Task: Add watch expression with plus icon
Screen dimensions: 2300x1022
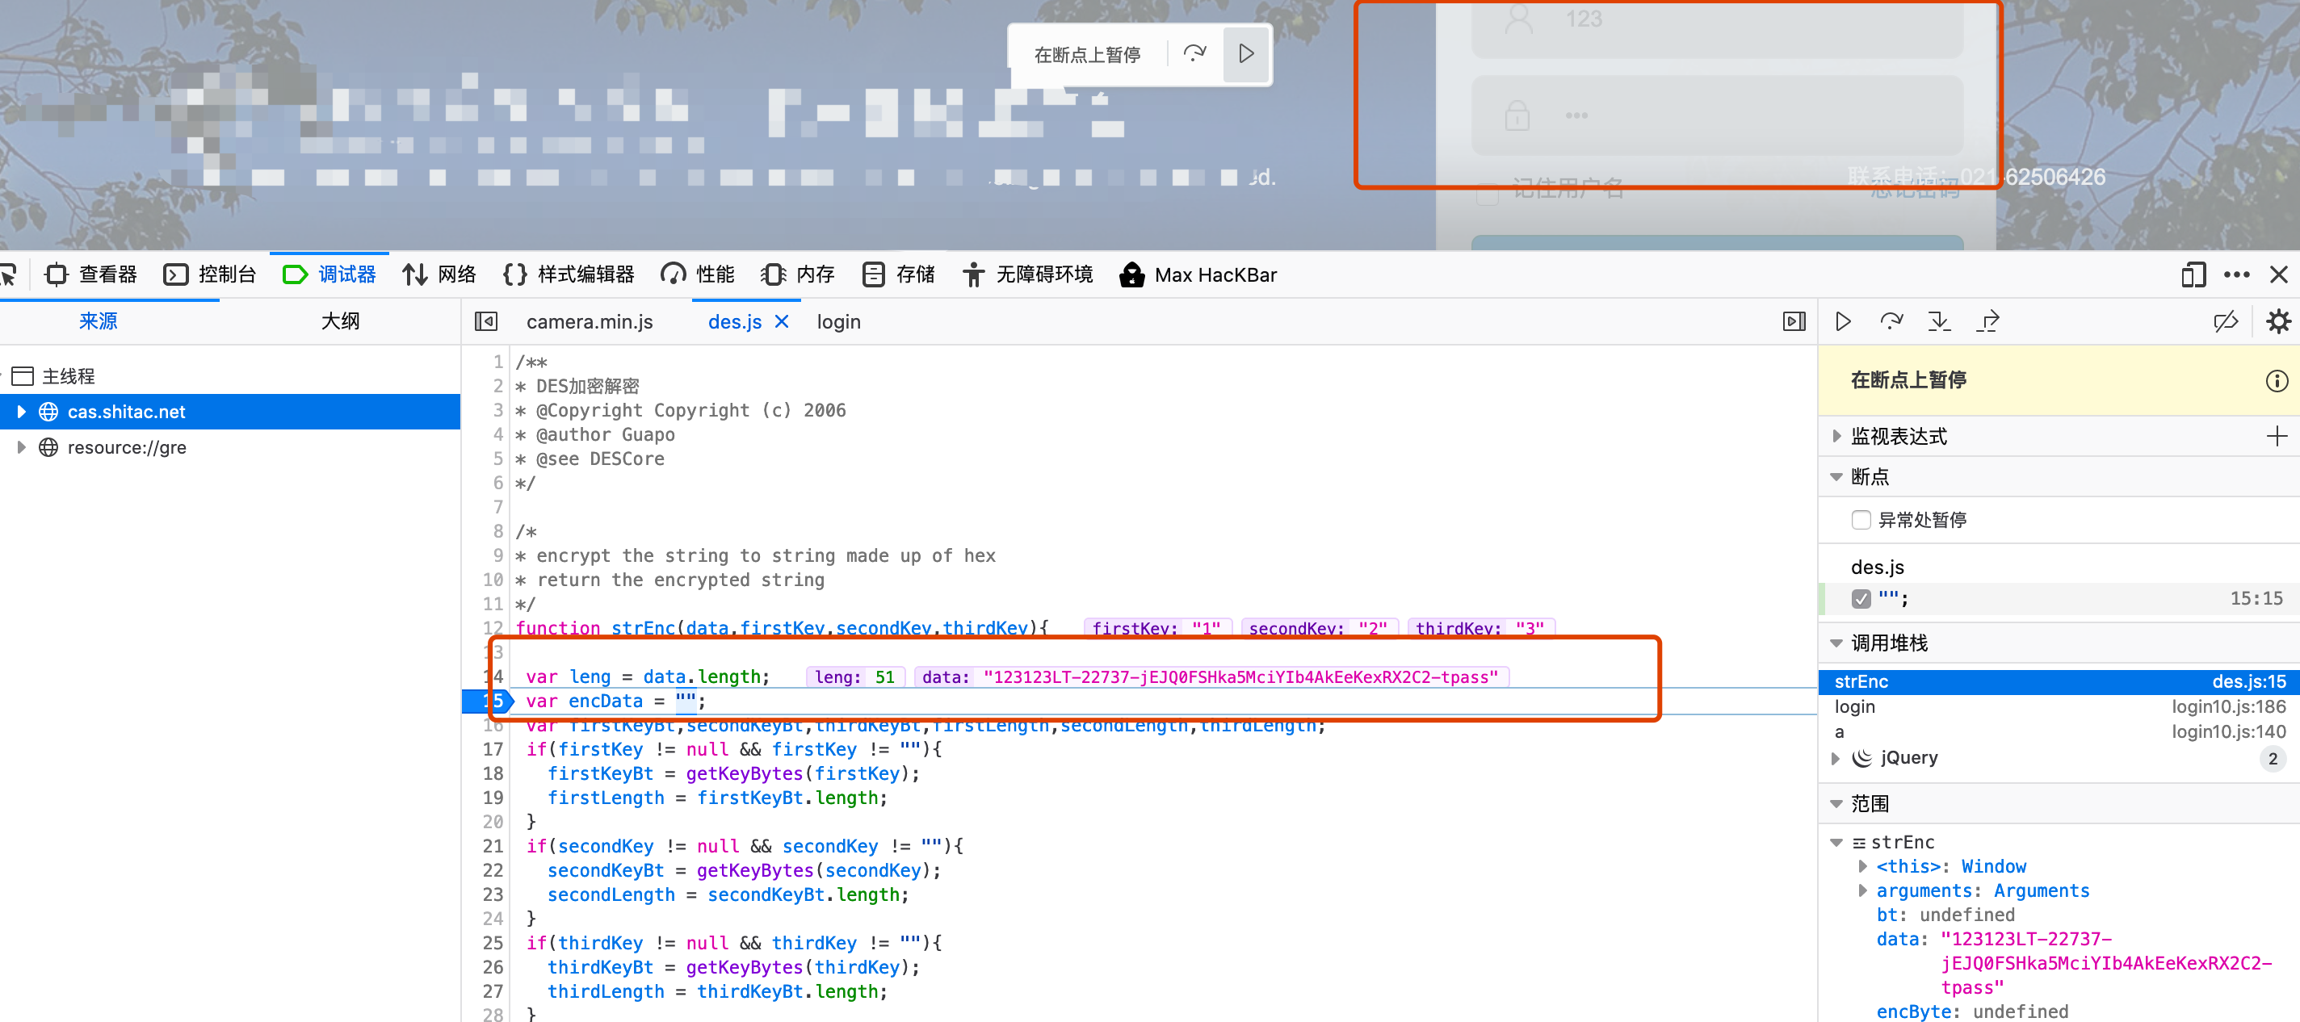Action: [2276, 436]
